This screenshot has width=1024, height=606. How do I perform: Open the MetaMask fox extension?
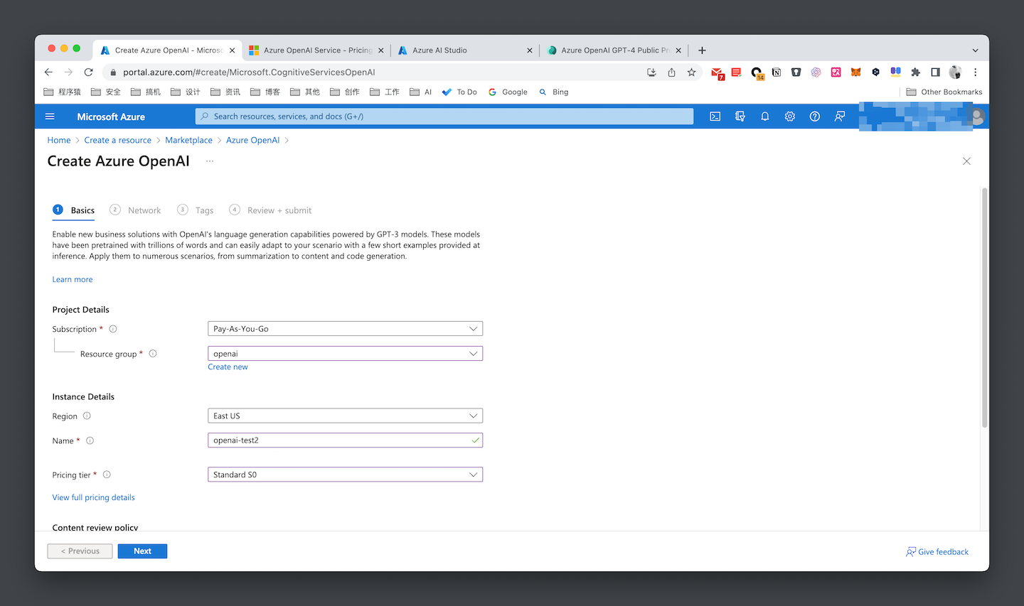856,72
